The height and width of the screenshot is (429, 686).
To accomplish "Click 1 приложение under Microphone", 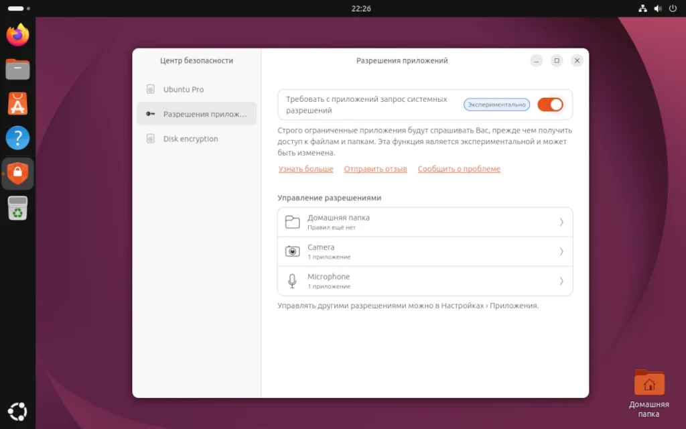I will pyautogui.click(x=329, y=286).
